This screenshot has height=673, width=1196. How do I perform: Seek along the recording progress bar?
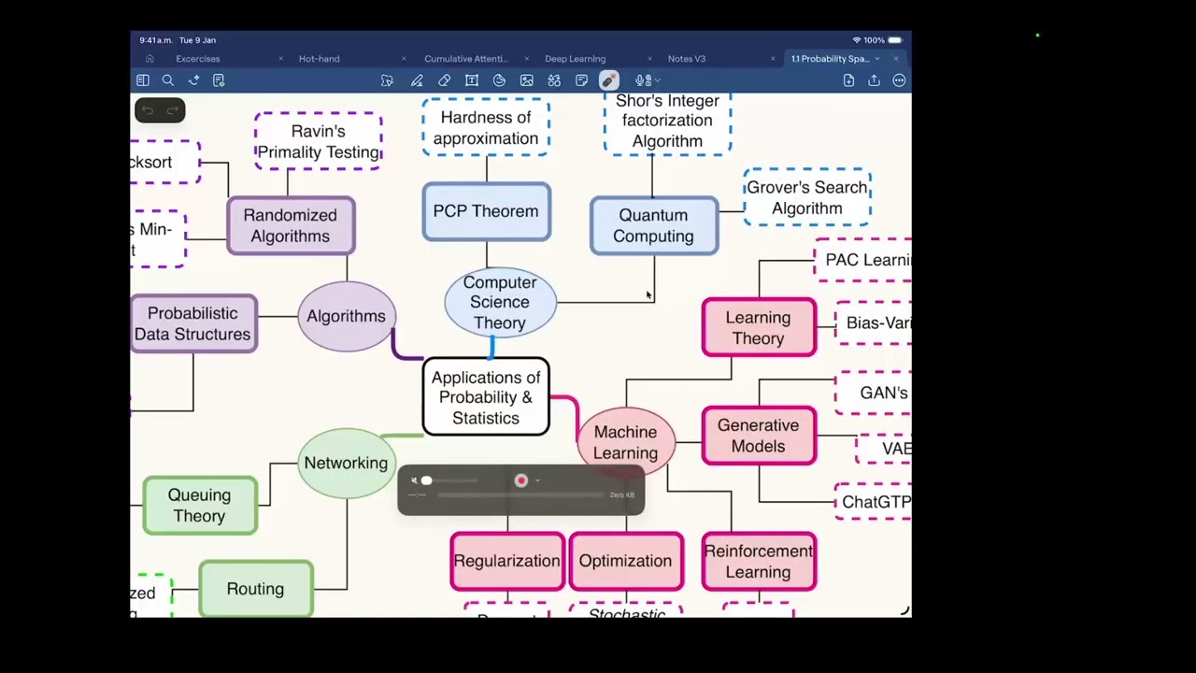521,495
